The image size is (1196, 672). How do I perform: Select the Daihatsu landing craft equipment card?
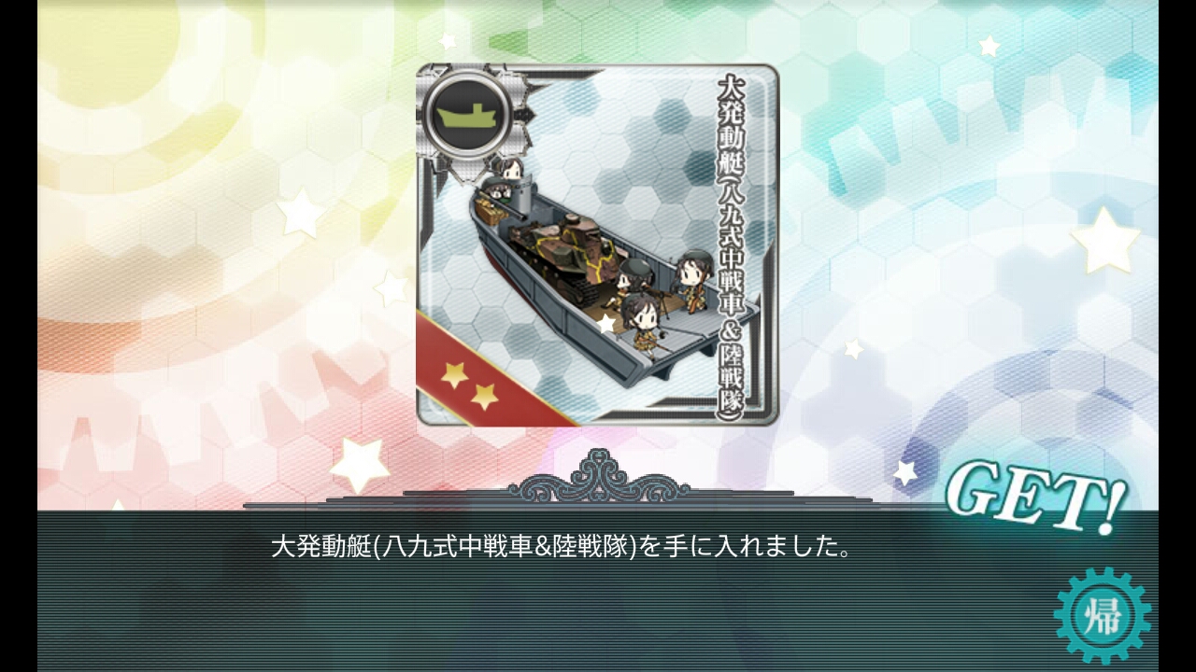point(597,245)
